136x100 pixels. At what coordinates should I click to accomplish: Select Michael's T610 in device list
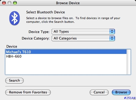point(66,52)
